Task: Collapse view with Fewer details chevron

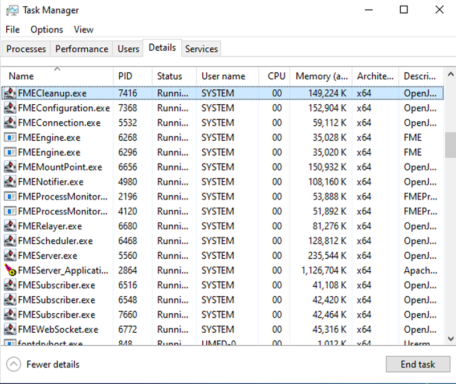Action: point(14,364)
